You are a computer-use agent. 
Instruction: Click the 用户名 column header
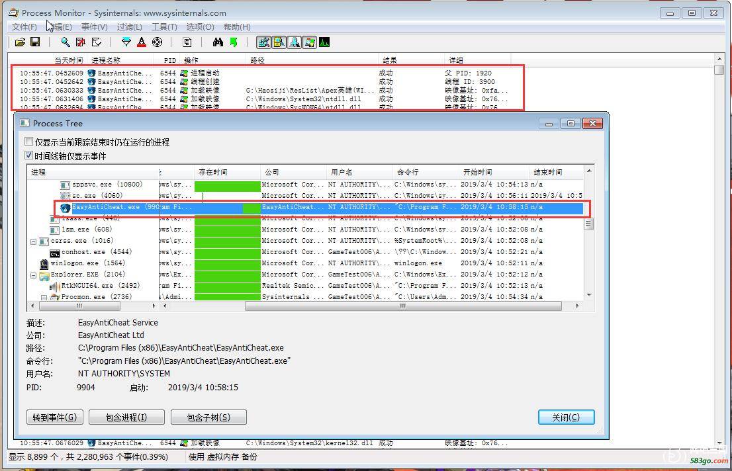[x=359, y=172]
